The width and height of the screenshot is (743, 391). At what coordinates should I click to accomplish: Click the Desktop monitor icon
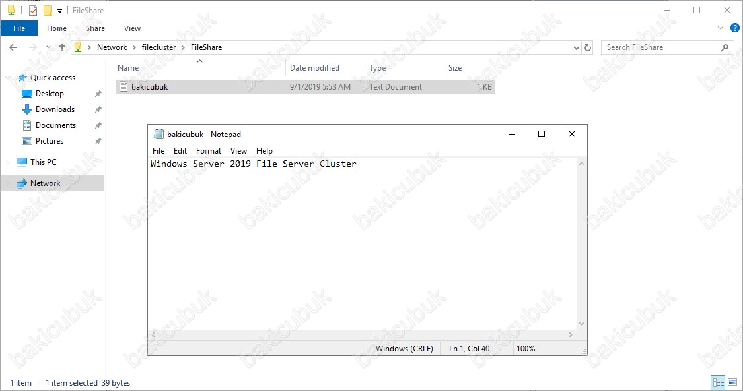pyautogui.click(x=27, y=94)
